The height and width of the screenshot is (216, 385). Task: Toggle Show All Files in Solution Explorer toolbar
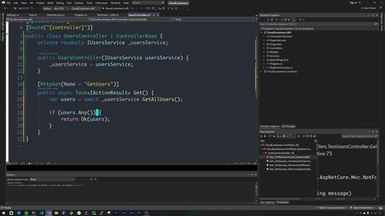pos(289,20)
